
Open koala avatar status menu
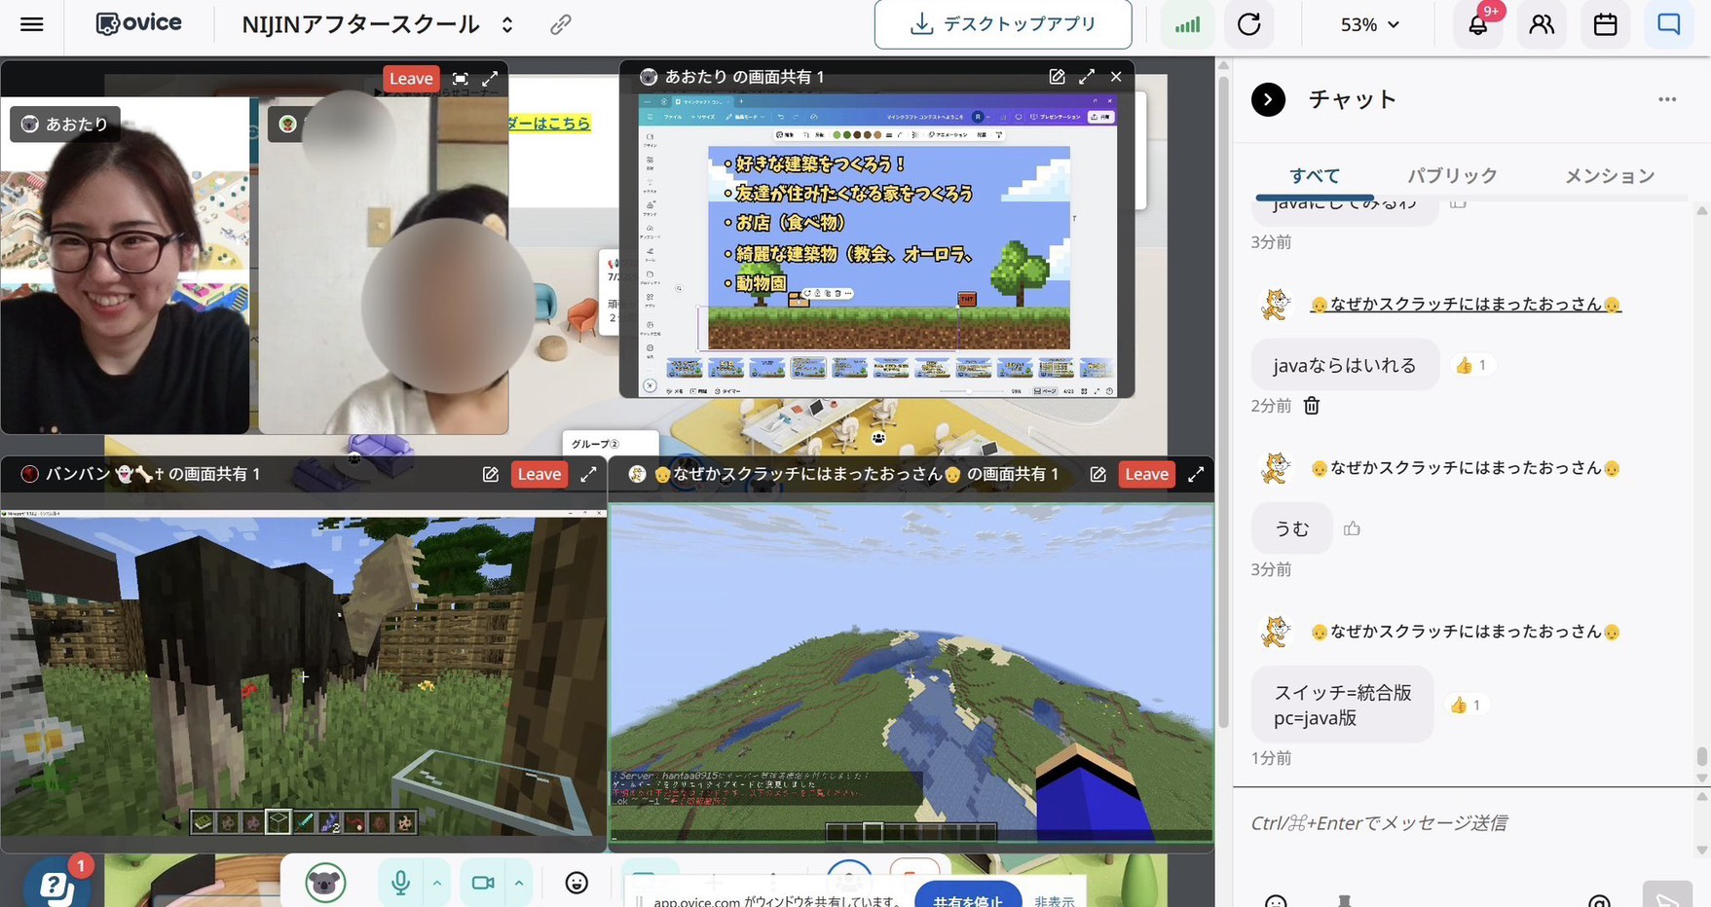tap(325, 883)
